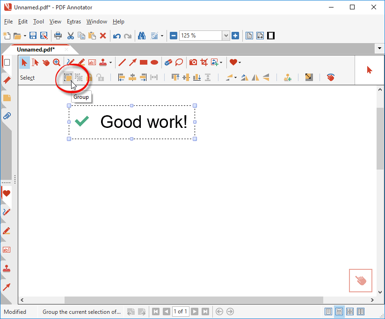Choose the Snapshot camera tool
The width and height of the screenshot is (385, 319).
point(193,62)
